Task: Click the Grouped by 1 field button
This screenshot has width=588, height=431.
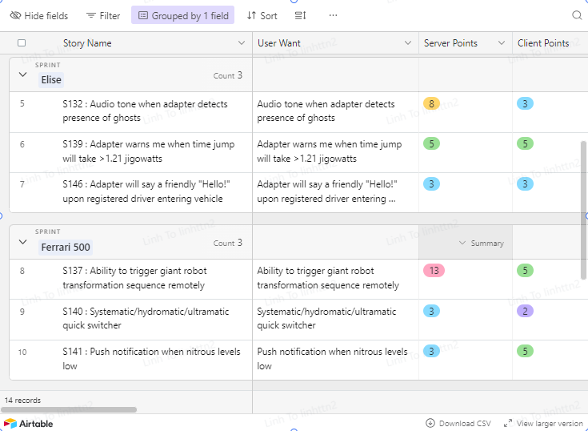Action: (x=183, y=15)
